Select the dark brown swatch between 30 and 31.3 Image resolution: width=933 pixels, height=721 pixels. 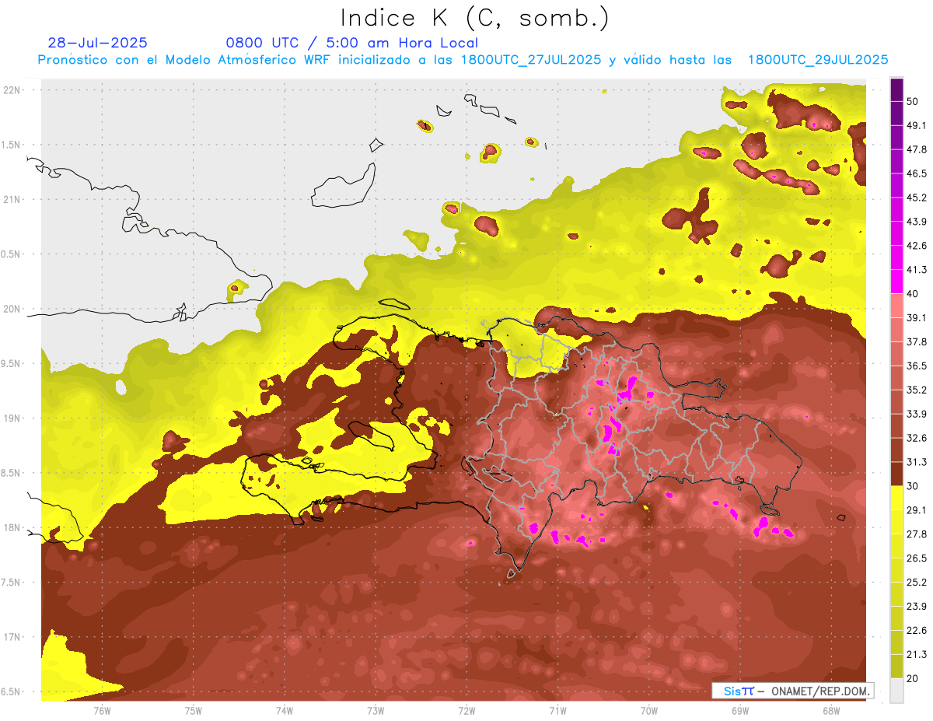pyautogui.click(x=896, y=474)
